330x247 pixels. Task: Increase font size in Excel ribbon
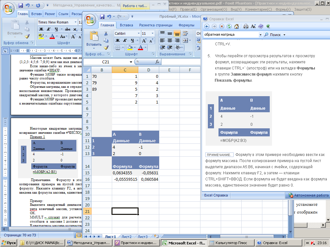tap(144, 41)
